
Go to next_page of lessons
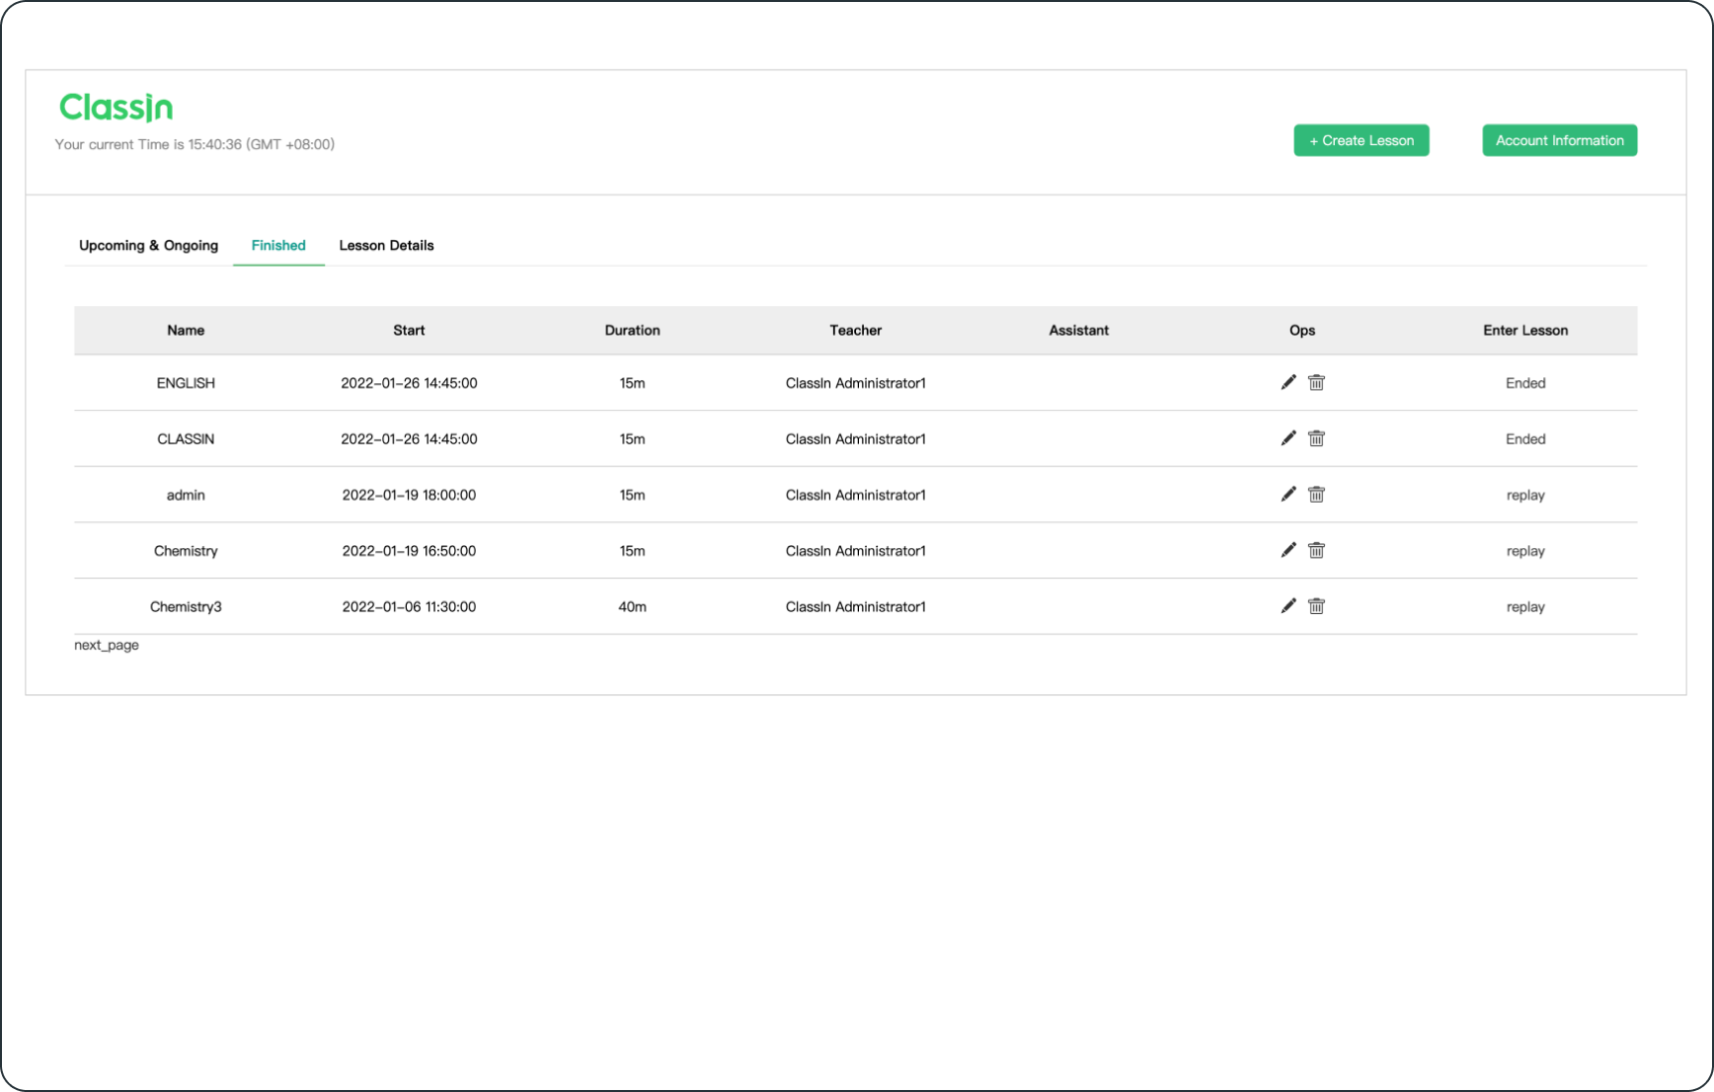tap(107, 645)
